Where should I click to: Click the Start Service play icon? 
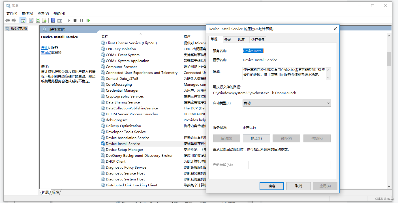pyautogui.click(x=69, y=20)
